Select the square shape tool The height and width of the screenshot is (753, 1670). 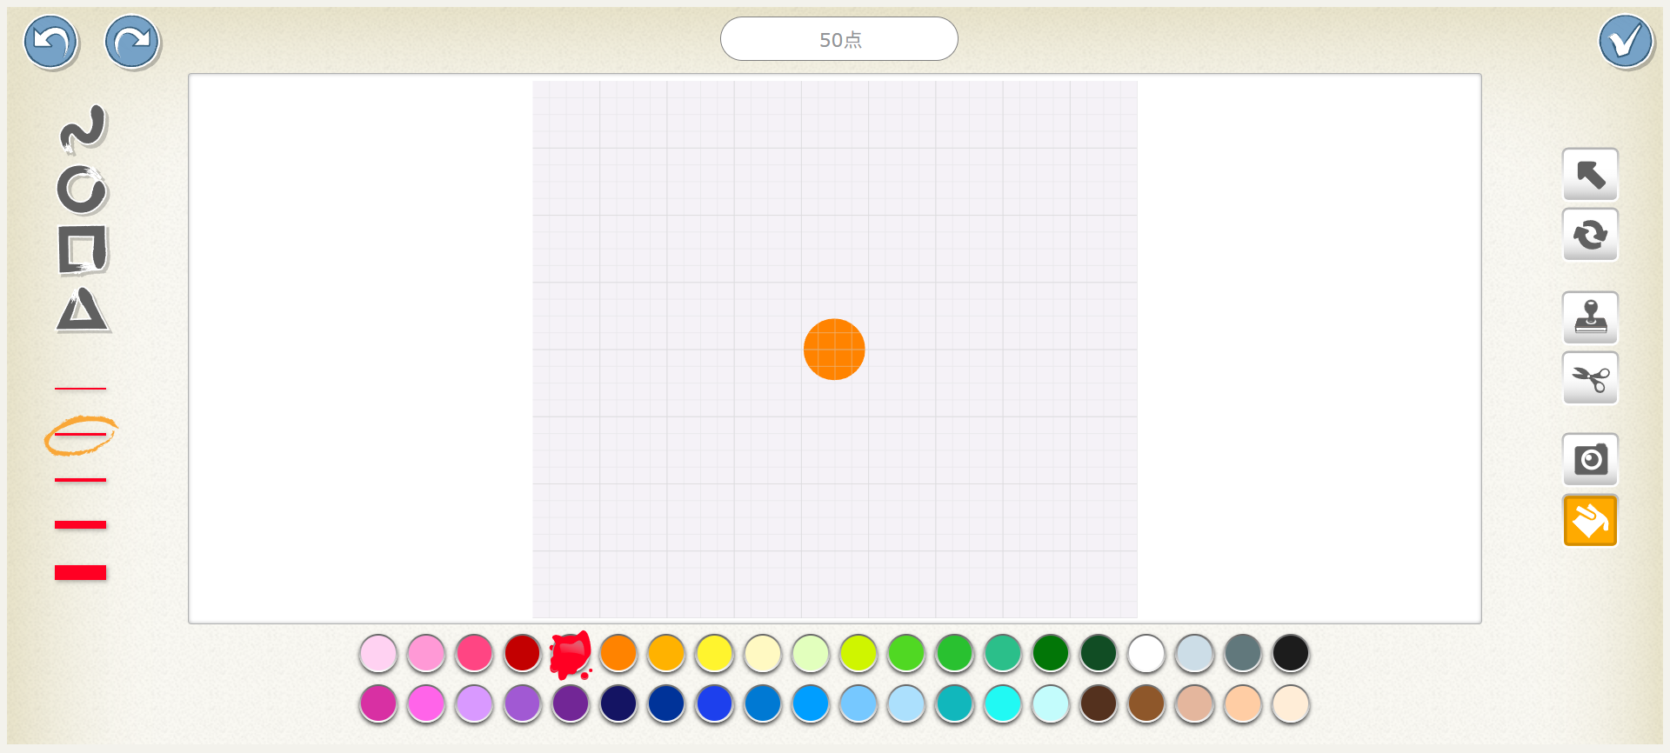pyautogui.click(x=83, y=250)
